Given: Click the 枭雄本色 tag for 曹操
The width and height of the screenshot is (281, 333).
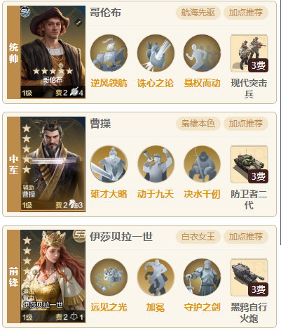Looking at the screenshot, I should [x=198, y=124].
